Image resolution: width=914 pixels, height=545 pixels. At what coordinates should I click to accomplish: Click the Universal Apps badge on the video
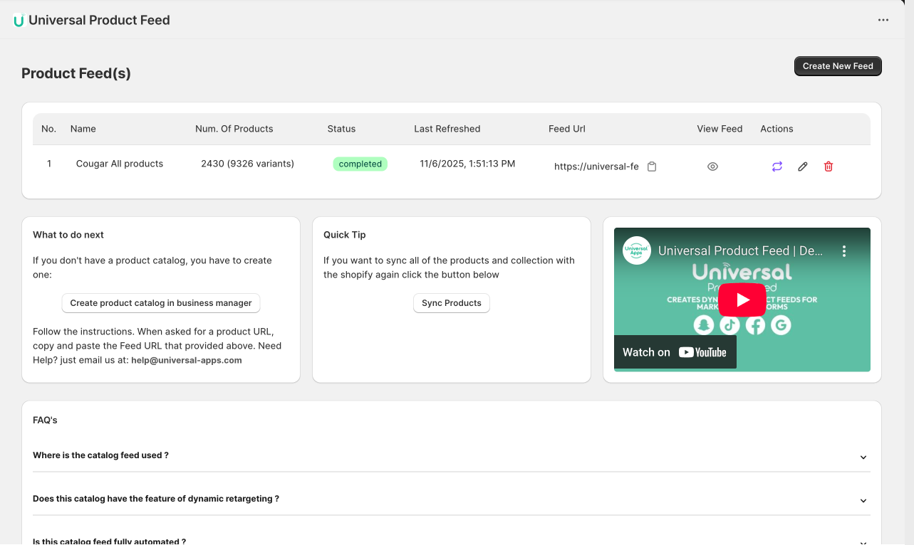[636, 251]
